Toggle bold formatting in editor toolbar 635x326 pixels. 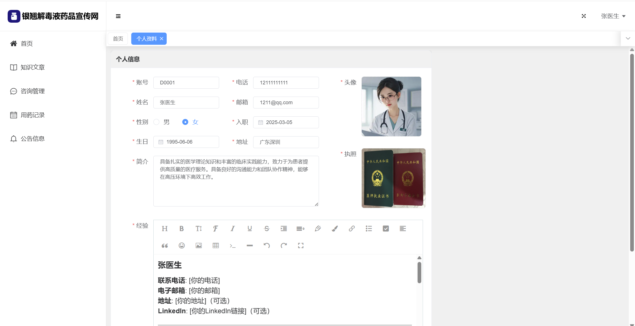tap(181, 229)
